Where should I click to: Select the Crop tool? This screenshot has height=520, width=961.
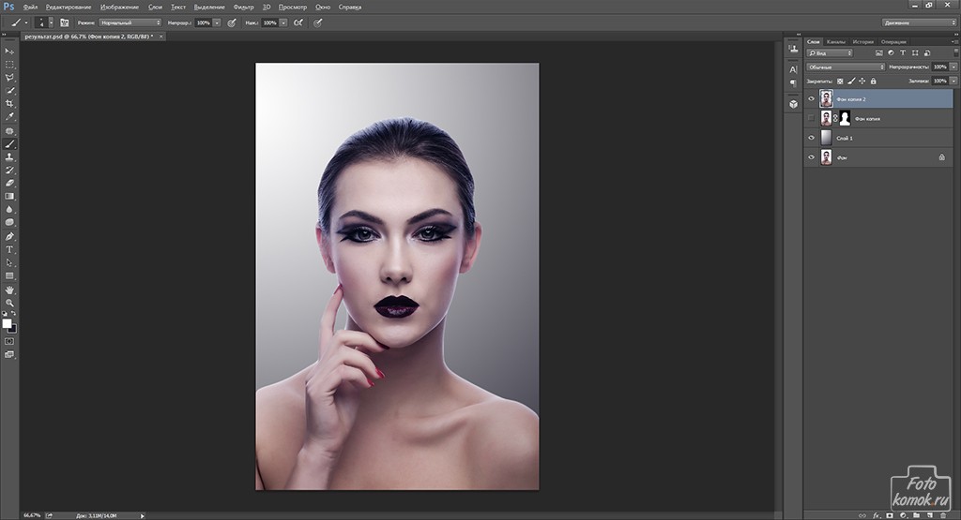[9, 103]
